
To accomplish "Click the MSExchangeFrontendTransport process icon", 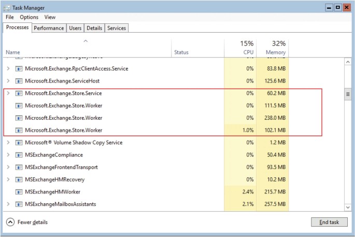I will tap(19, 167).
